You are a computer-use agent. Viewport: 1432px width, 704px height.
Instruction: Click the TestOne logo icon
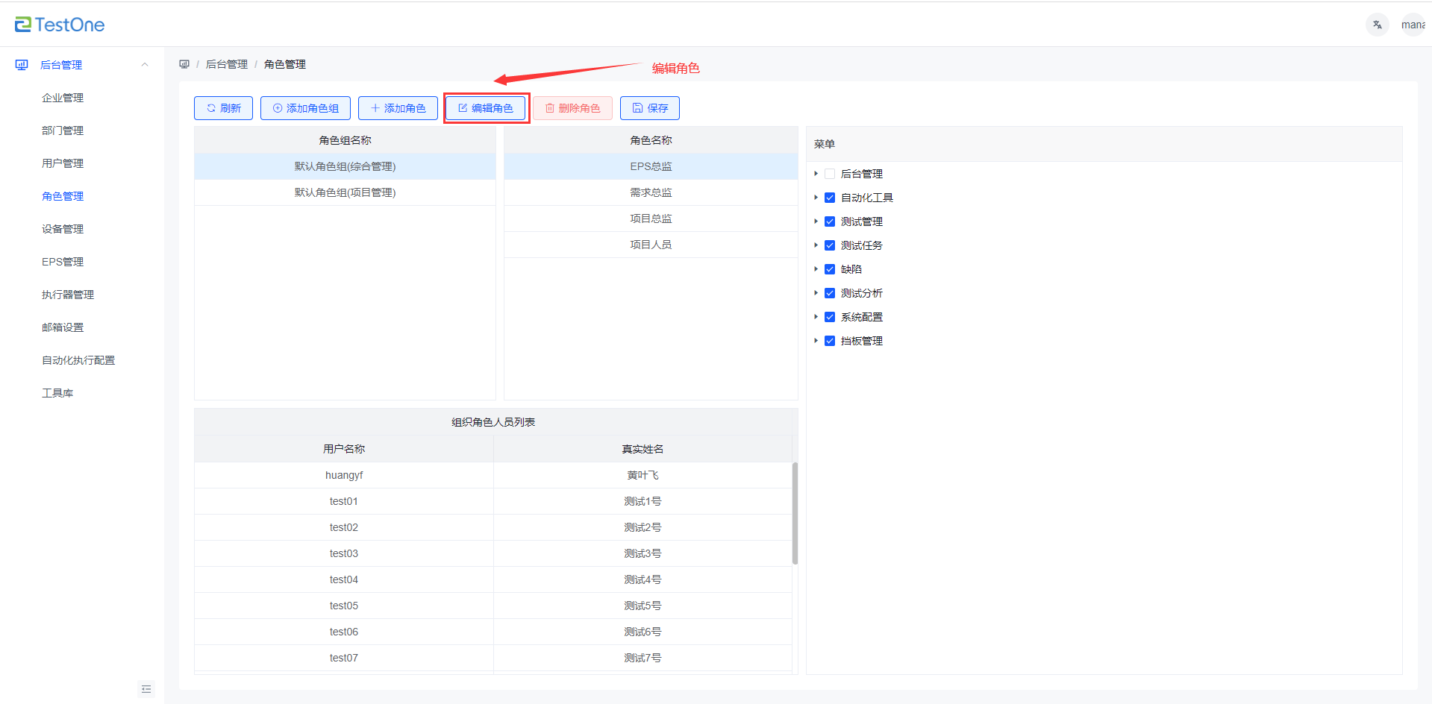tap(23, 25)
